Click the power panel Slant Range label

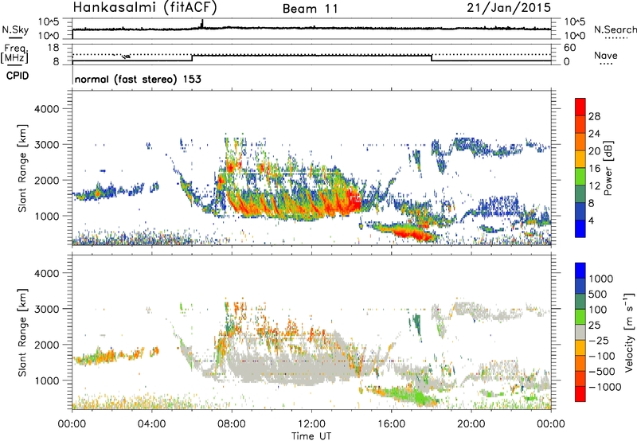click(22, 168)
